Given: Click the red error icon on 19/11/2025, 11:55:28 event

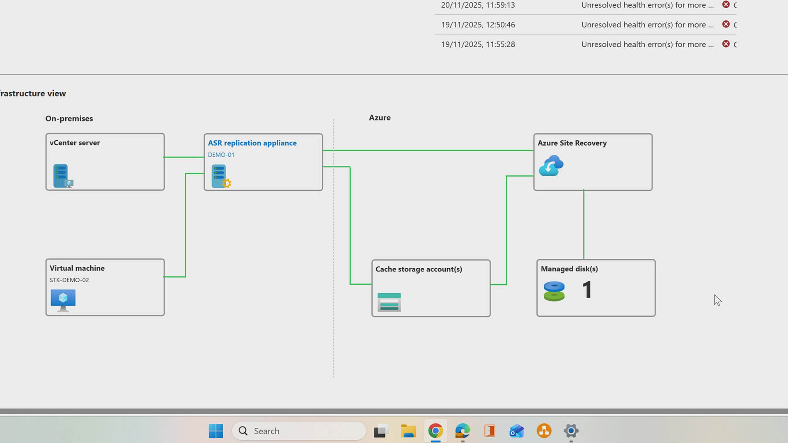Looking at the screenshot, I should coord(726,44).
